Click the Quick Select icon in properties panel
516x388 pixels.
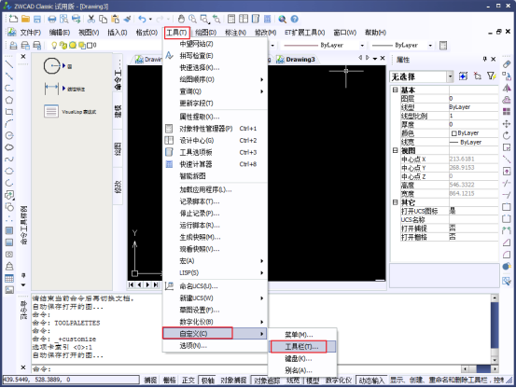(x=492, y=76)
